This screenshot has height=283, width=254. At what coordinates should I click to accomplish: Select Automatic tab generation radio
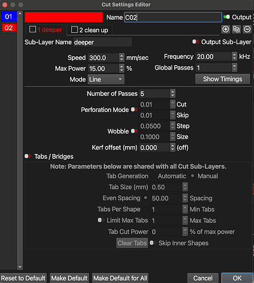pyautogui.click(x=153, y=176)
